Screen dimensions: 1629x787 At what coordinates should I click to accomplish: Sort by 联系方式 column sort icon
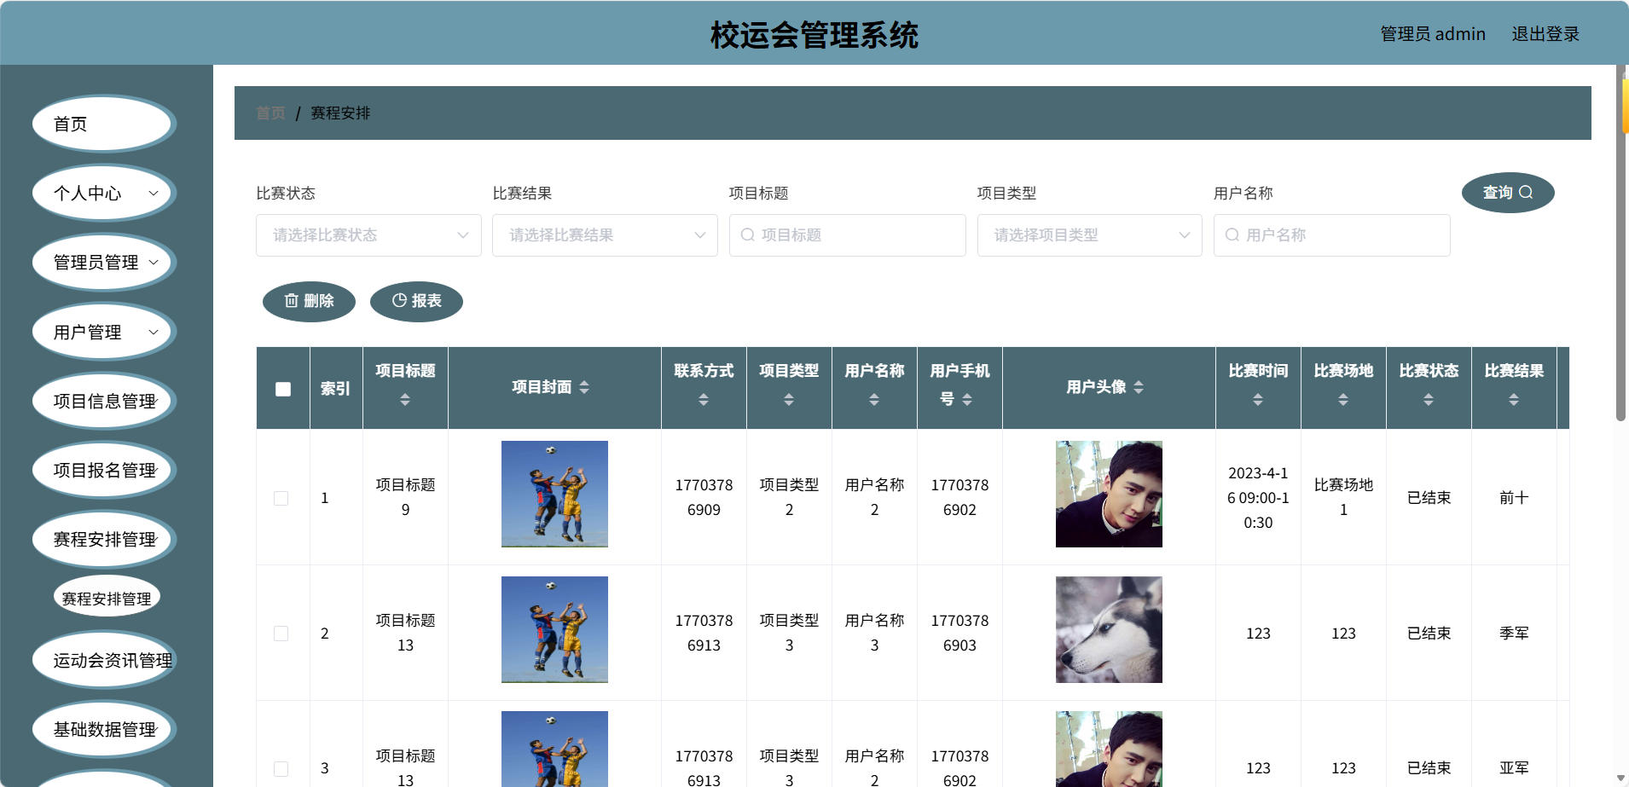click(704, 399)
